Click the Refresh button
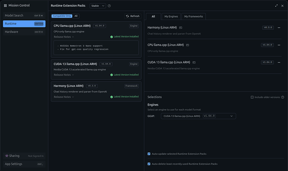The height and width of the screenshot is (171, 288). click(133, 16)
